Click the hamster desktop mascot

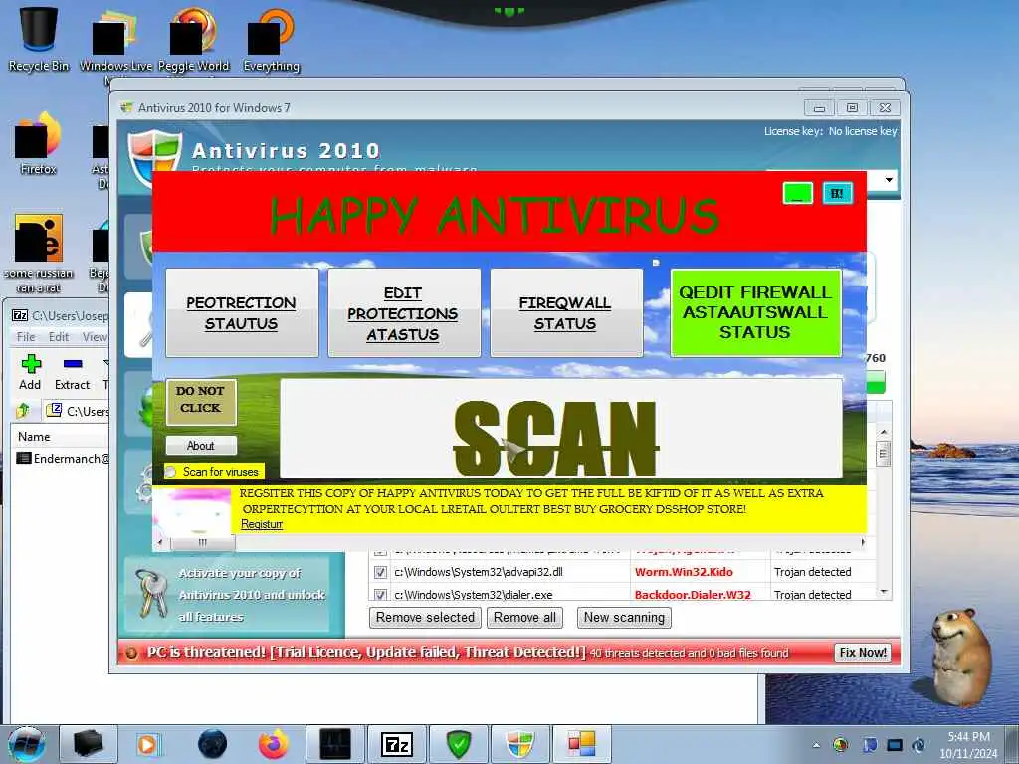point(960,657)
